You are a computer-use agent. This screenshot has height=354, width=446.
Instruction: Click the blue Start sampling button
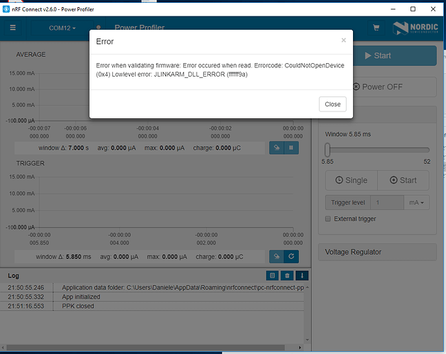click(x=395, y=55)
